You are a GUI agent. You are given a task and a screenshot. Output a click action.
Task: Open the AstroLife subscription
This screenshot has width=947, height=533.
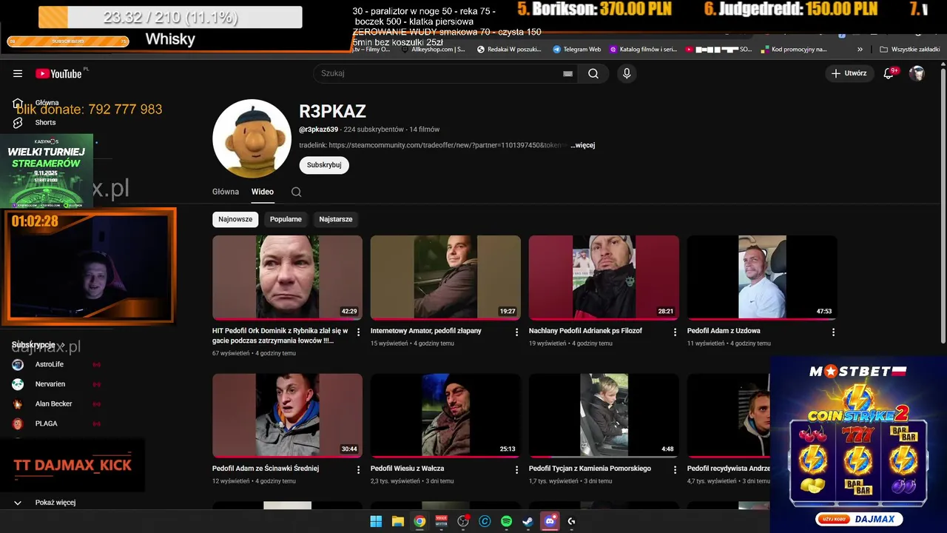tap(50, 364)
